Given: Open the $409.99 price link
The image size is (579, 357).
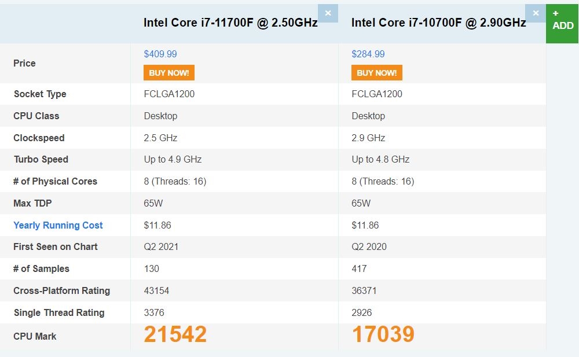Looking at the screenshot, I should [x=160, y=54].
